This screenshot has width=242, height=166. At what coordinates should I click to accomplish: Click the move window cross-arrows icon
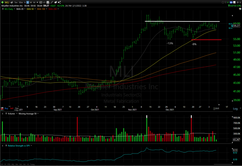(238, 2)
